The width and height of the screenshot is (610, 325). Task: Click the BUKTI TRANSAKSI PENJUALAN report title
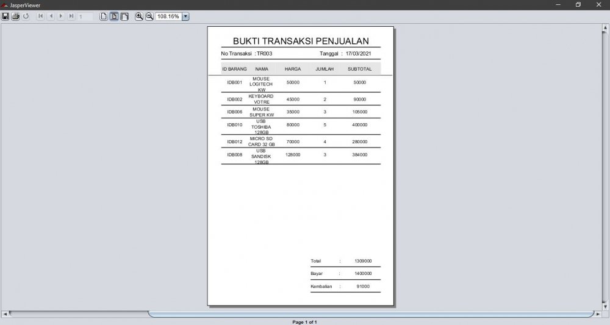301,41
